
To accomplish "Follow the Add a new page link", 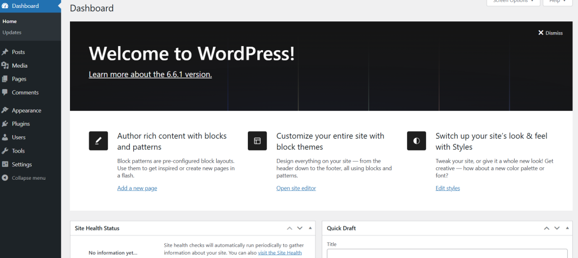I will coord(137,188).
